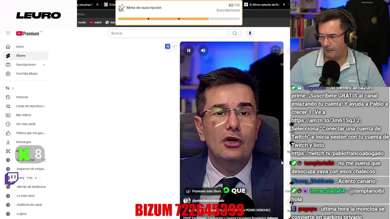Pause the Short video
Image resolution: width=390 pixels, height=219 pixels.
click(x=189, y=50)
